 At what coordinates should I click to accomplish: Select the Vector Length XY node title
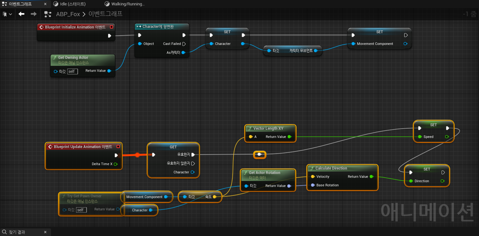point(268,128)
